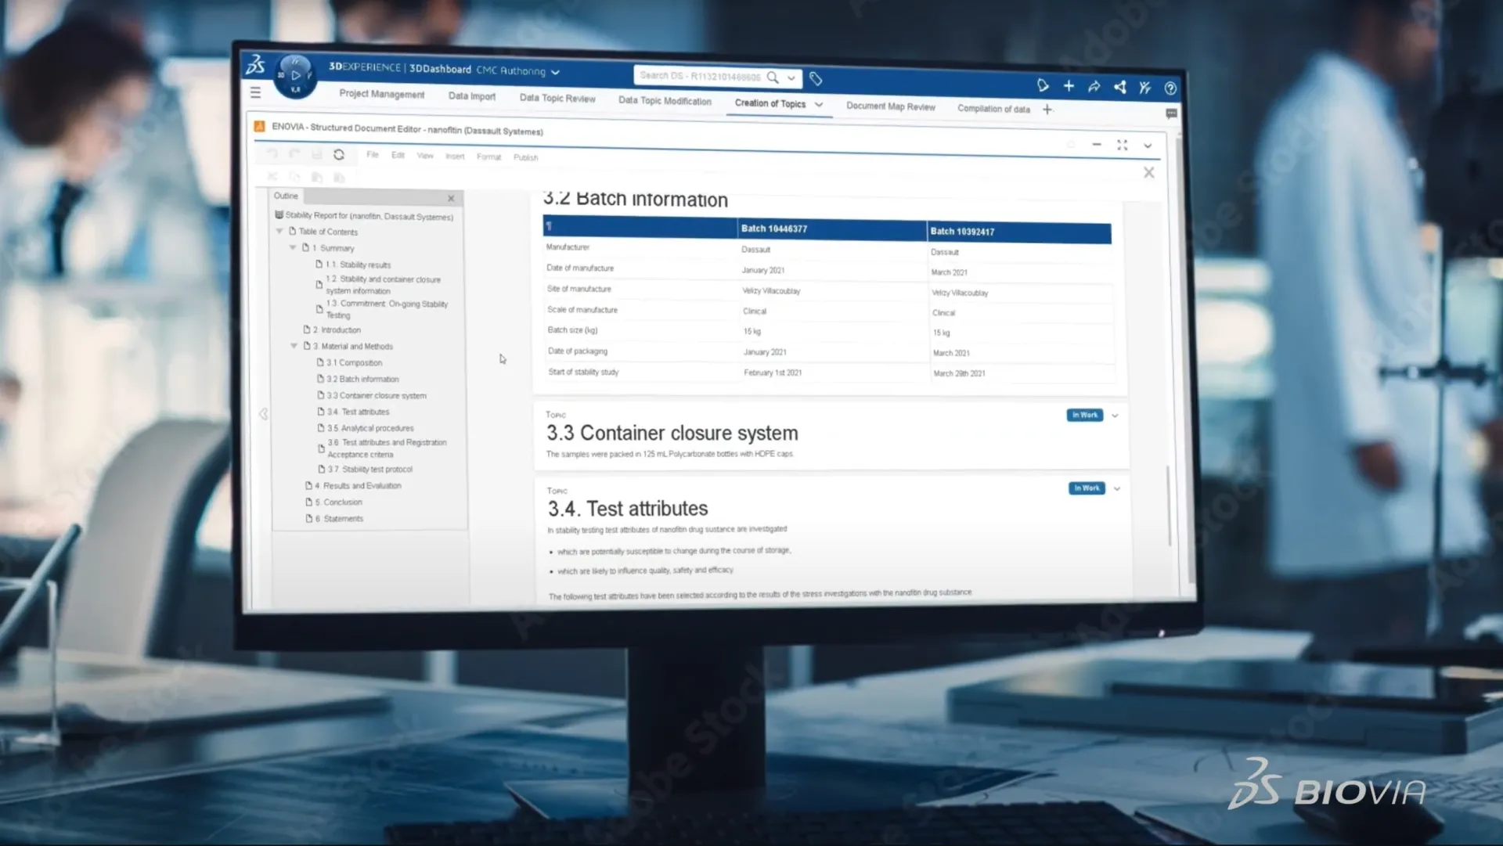The width and height of the screenshot is (1503, 846).
Task: Open the Creation of Topics tab dropdown
Action: [819, 104]
